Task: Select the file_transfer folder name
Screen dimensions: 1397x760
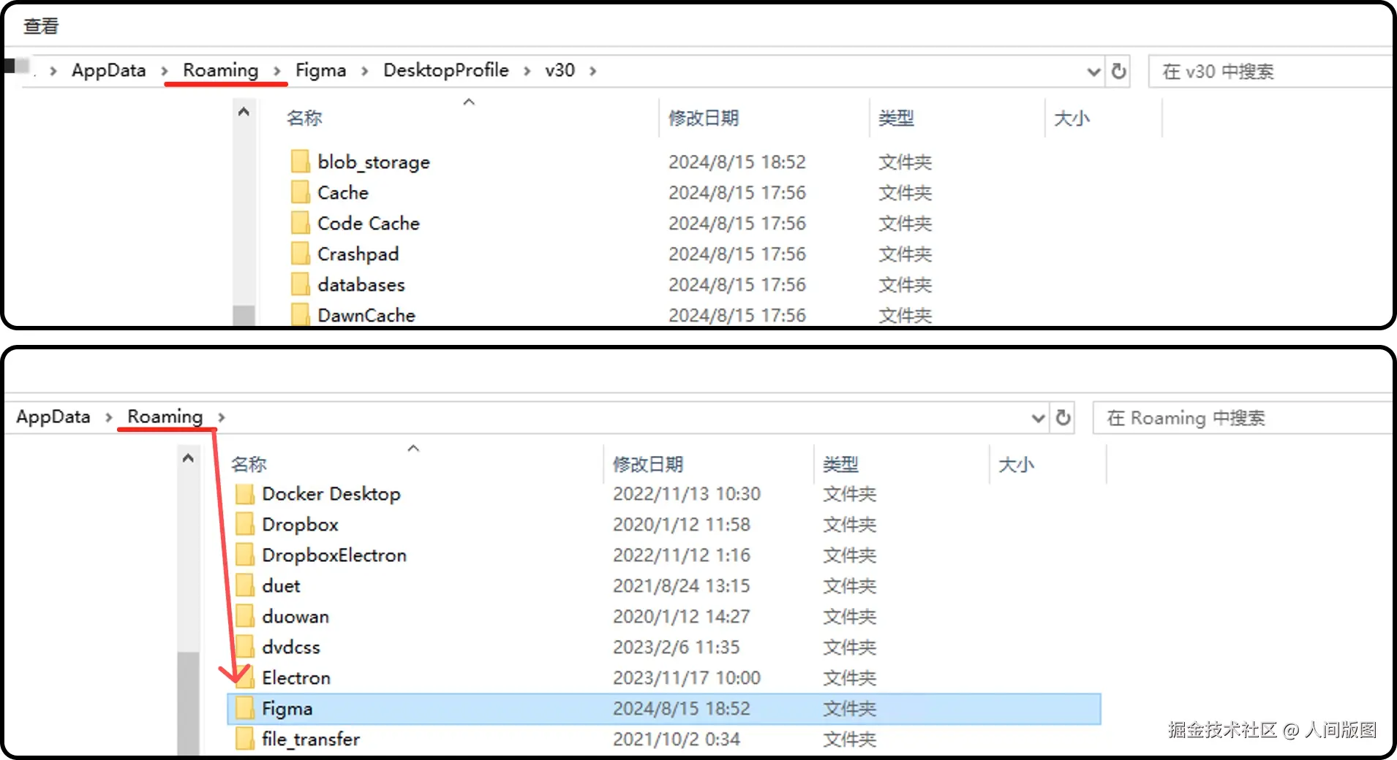Action: click(311, 740)
